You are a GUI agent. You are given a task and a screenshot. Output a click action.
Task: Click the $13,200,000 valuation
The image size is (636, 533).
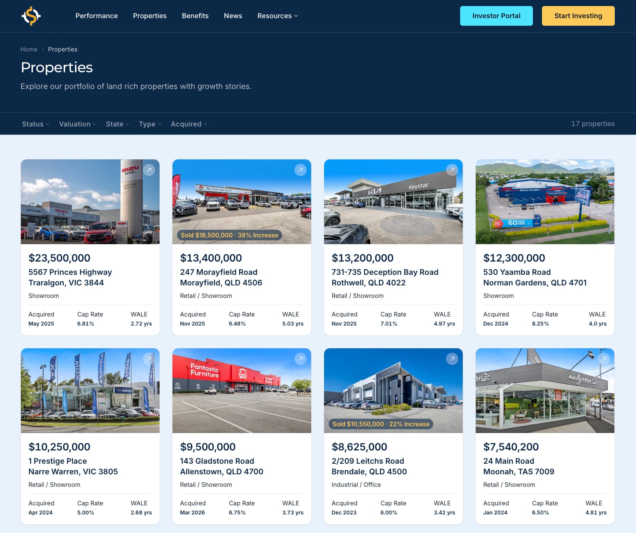pos(363,258)
